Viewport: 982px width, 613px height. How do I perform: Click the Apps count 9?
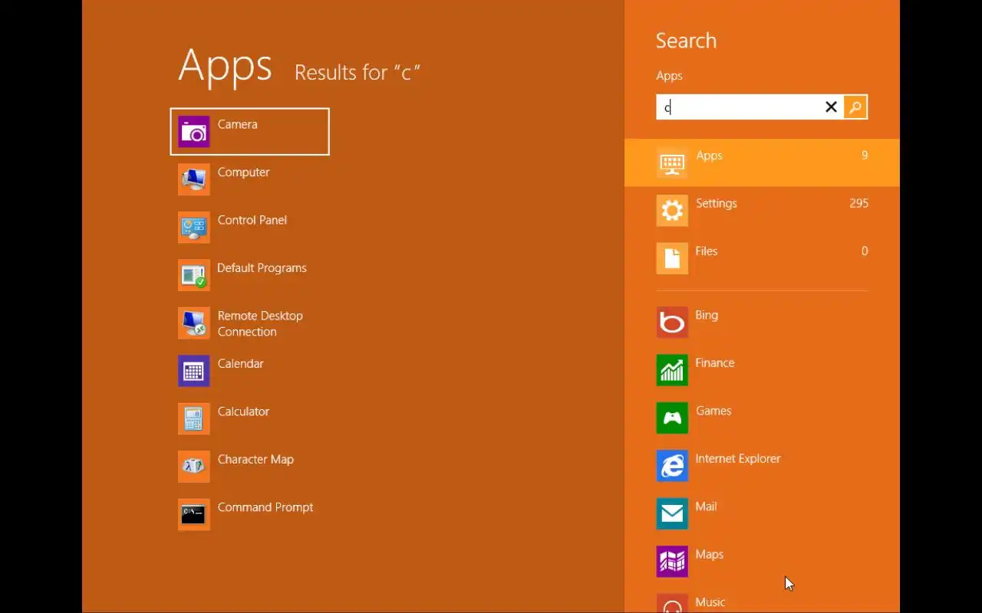tap(865, 156)
